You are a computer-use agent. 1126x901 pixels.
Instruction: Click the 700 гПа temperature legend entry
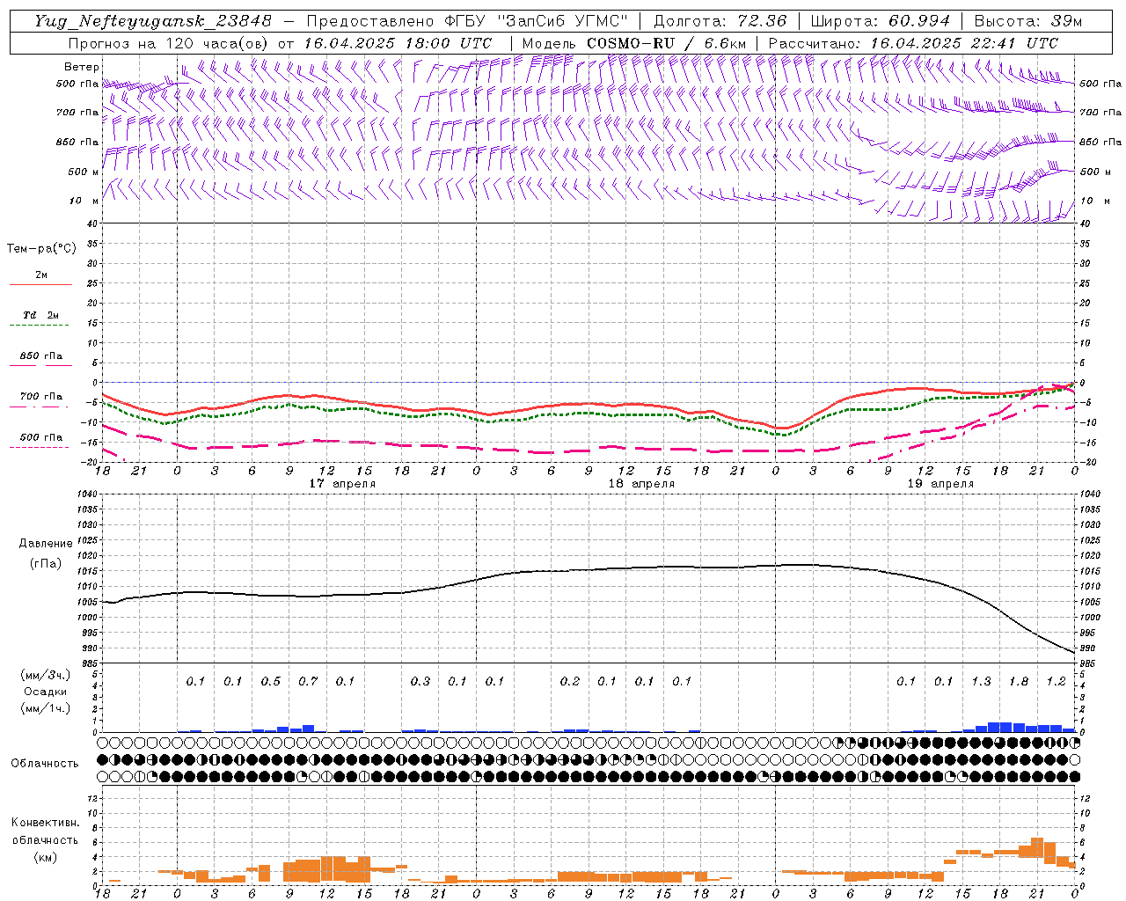point(41,397)
